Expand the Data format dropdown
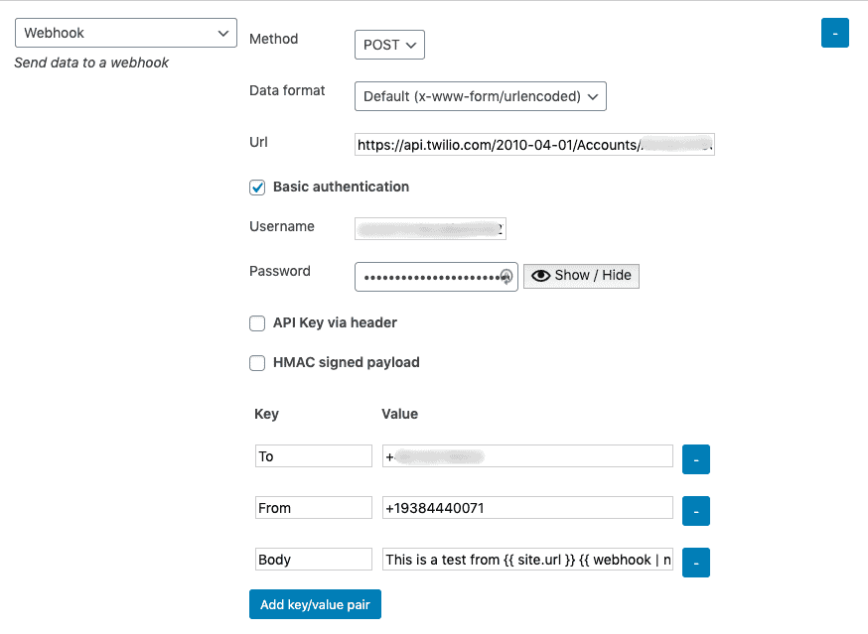868x634 pixels. 480,96
